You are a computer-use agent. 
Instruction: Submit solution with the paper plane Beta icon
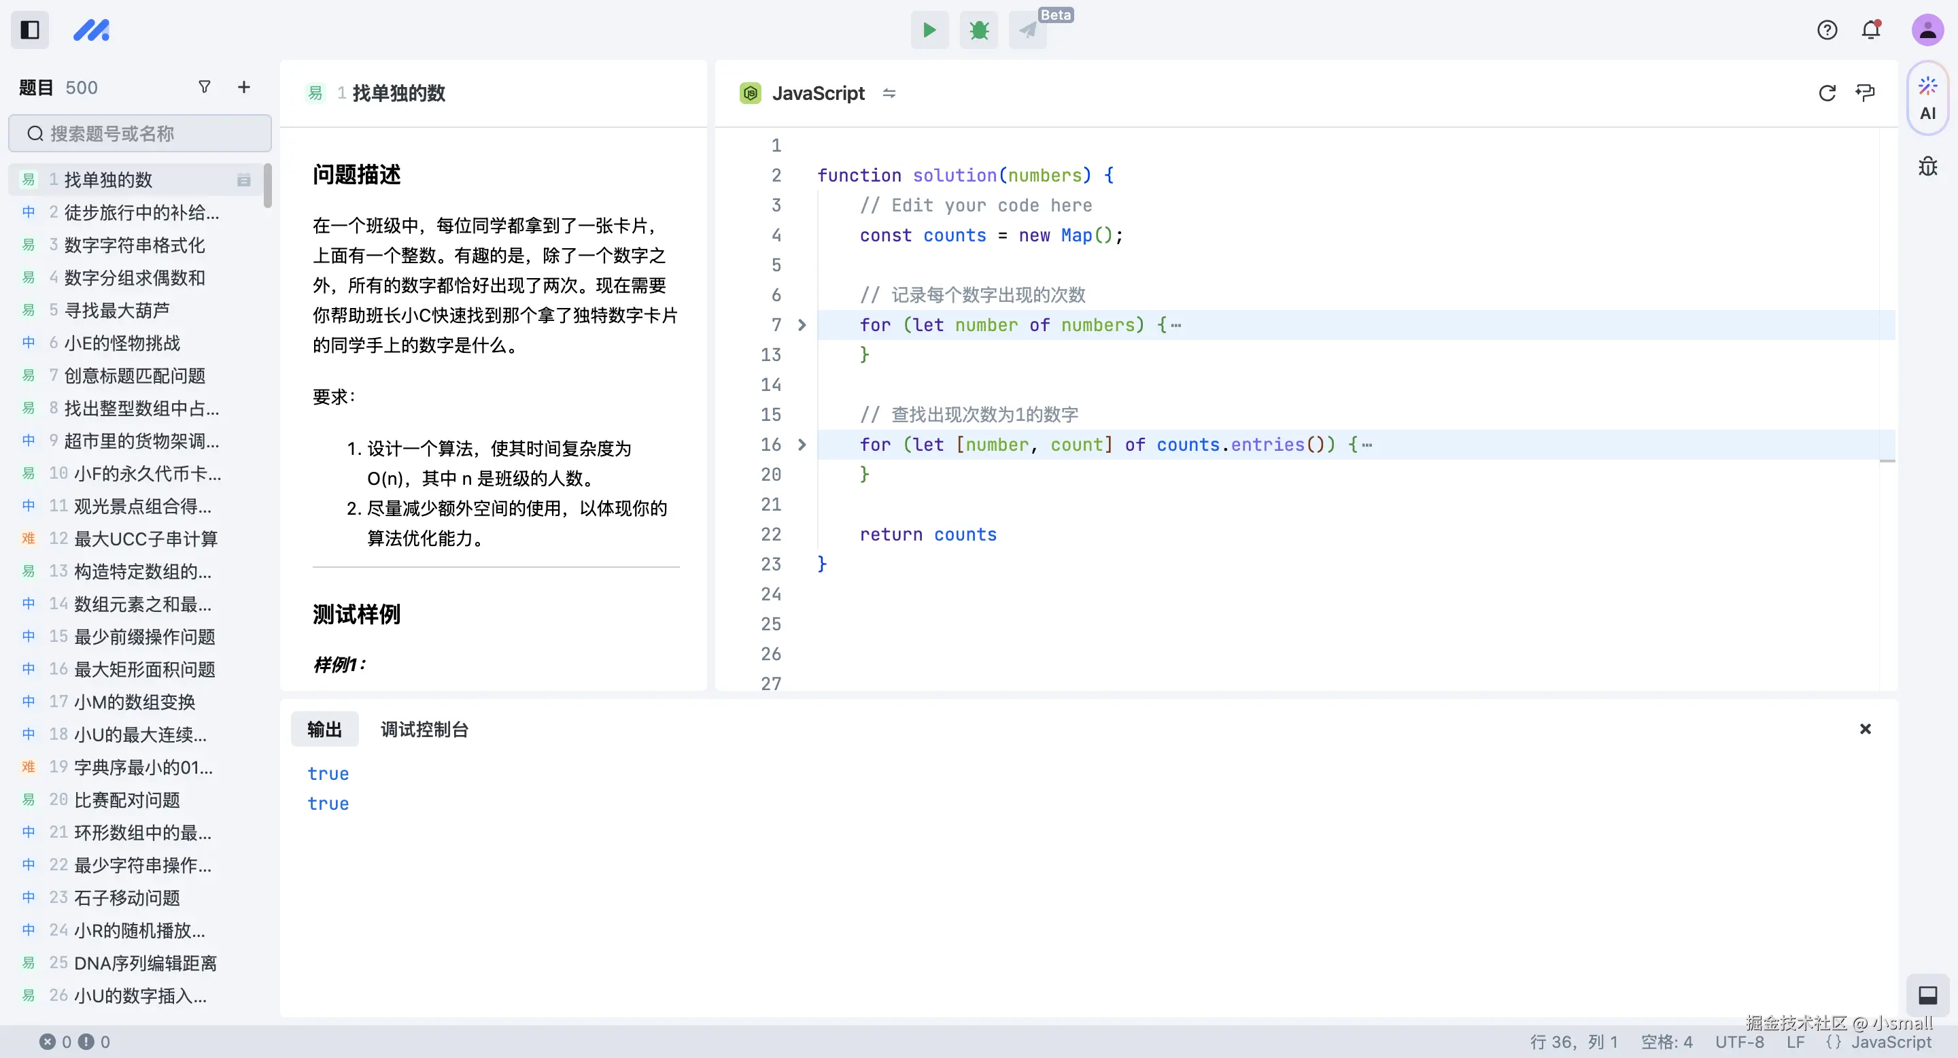[x=1028, y=30]
